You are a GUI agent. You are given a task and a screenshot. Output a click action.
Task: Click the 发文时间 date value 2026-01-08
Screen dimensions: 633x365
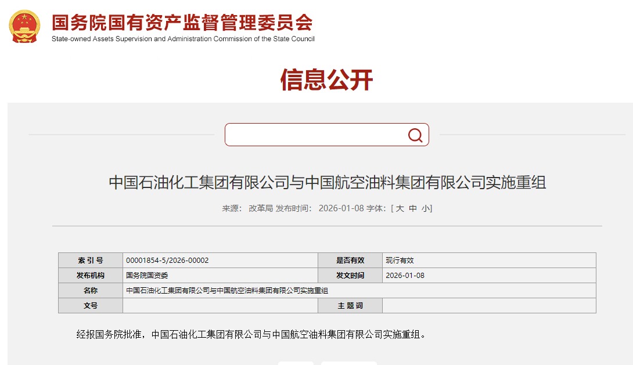tap(405, 276)
